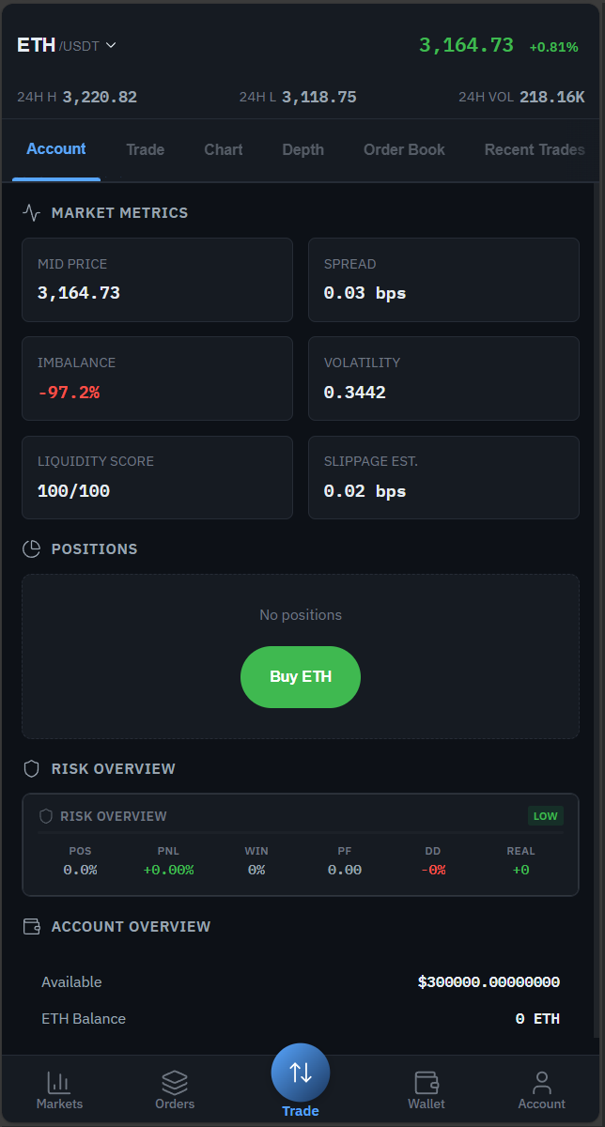Expand the ETH/USDT pair selector
The image size is (605, 1127).
pyautogui.click(x=66, y=44)
